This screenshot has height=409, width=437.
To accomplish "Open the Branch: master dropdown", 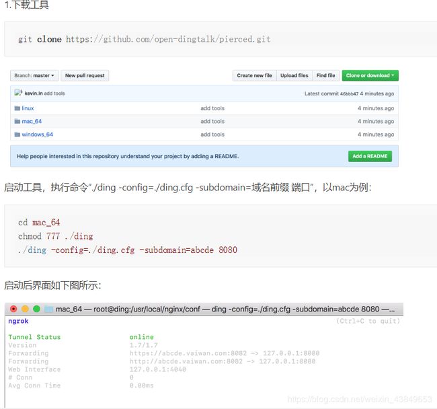I will pos(34,75).
